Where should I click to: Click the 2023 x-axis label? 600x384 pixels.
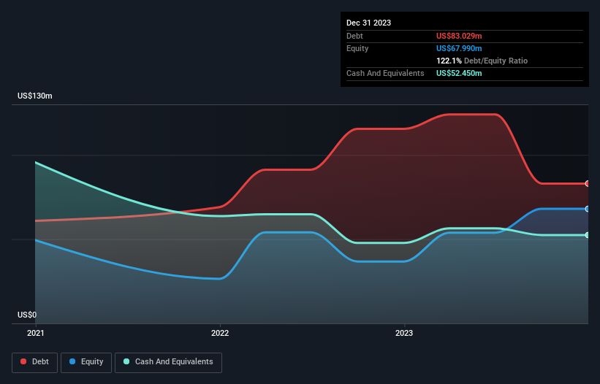[404, 333]
